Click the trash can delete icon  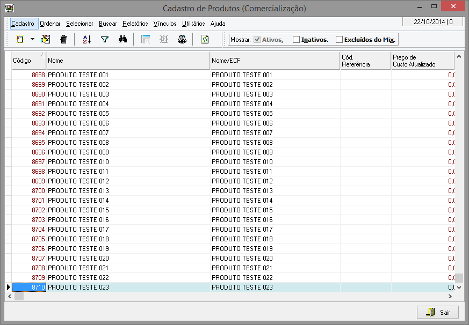coord(63,39)
